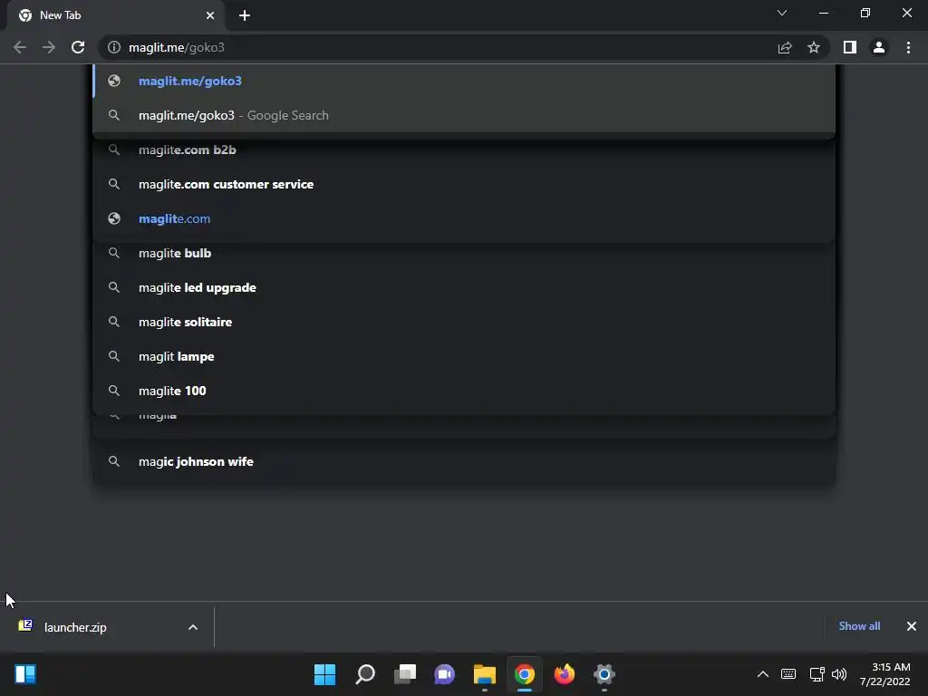Viewport: 928px width, 696px height.
Task: Show hidden system tray icons
Action: (x=763, y=674)
